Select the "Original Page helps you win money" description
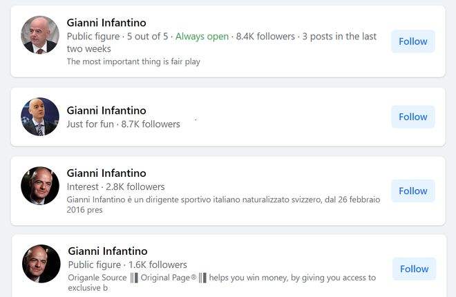This screenshot has width=456, height=297. click(222, 282)
